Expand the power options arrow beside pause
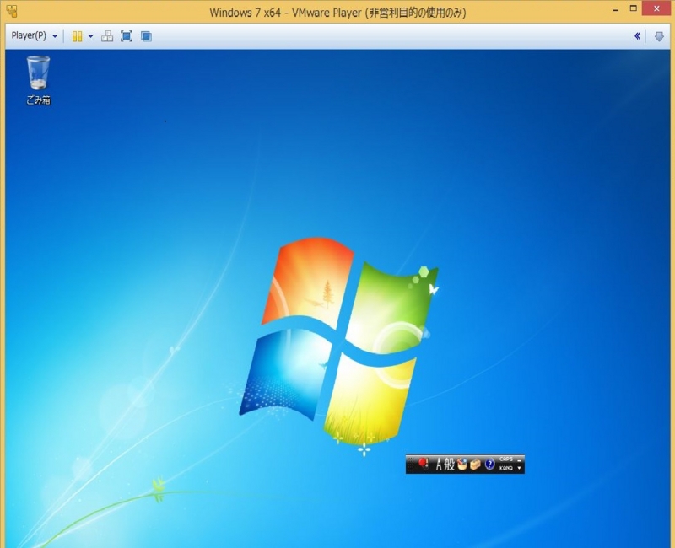675x548 pixels. click(x=90, y=36)
